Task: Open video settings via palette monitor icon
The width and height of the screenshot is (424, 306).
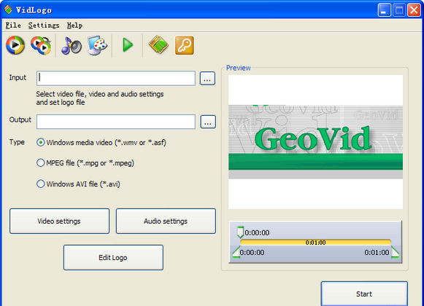Action: point(97,45)
